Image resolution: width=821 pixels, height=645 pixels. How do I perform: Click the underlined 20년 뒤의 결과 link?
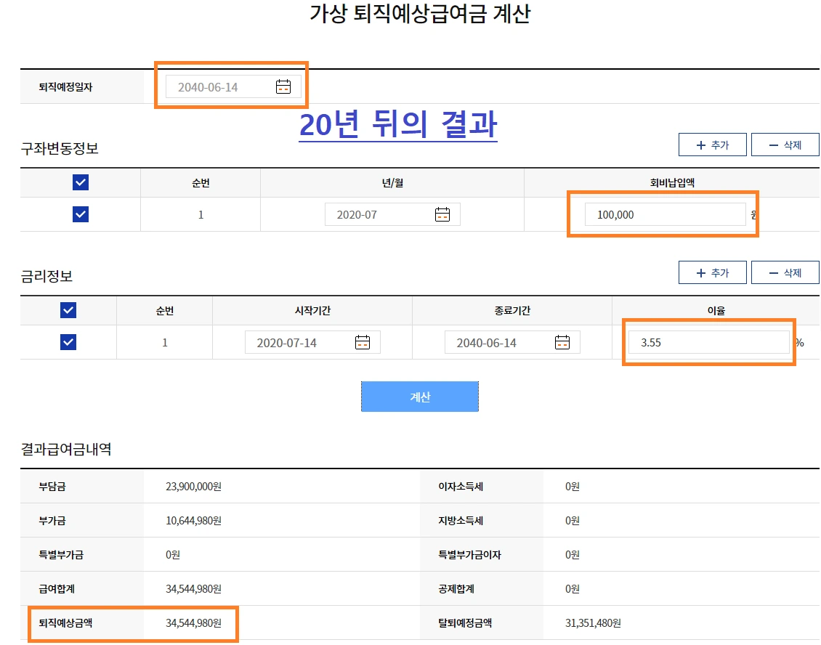[x=398, y=125]
